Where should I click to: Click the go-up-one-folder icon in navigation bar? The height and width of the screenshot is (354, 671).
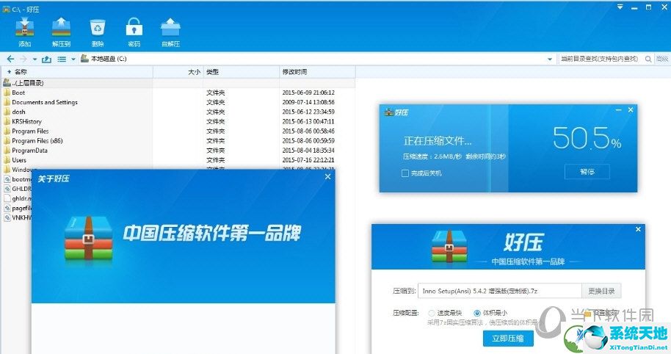(x=46, y=59)
